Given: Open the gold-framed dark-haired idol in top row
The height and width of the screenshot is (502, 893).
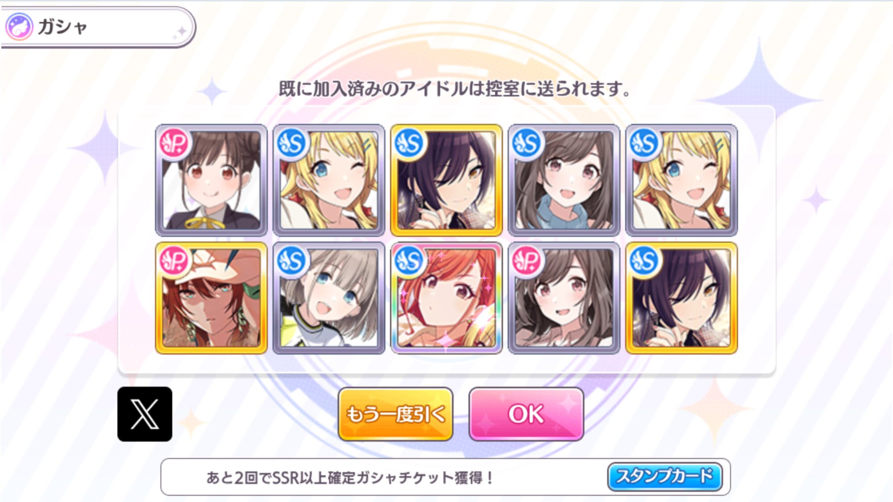Looking at the screenshot, I should pyautogui.click(x=446, y=180).
